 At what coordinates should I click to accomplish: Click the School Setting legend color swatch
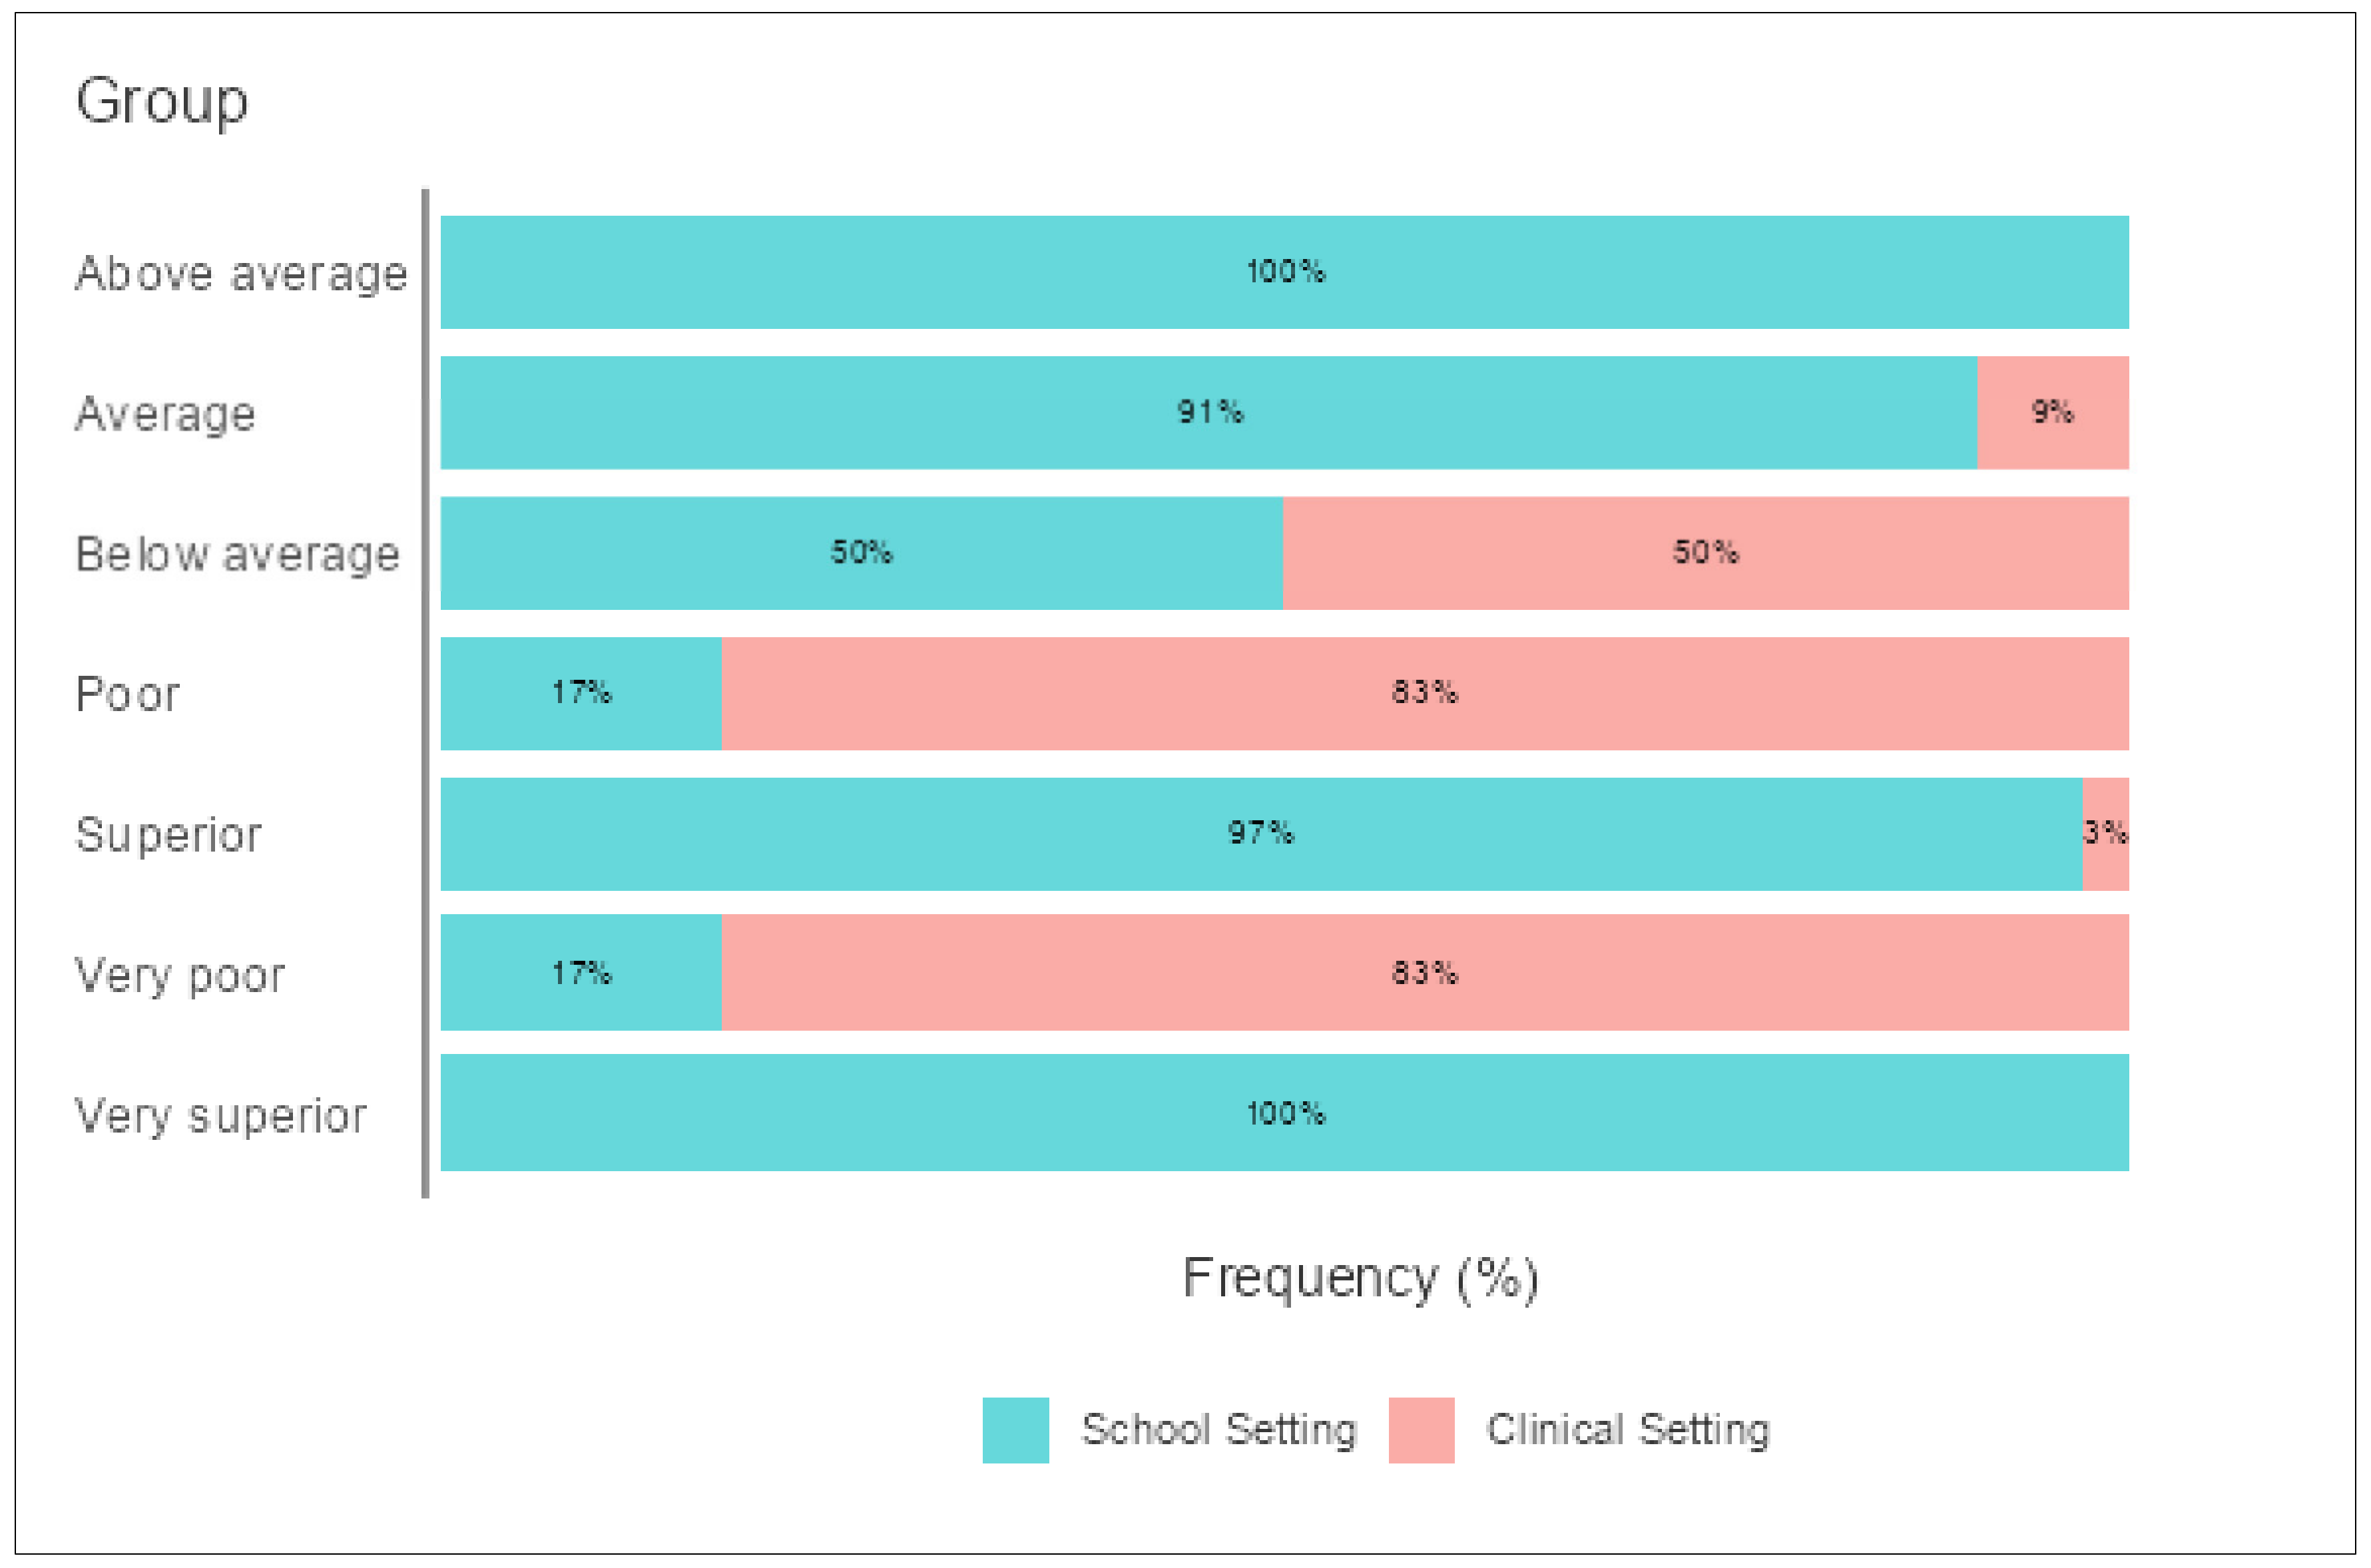tap(1015, 1430)
